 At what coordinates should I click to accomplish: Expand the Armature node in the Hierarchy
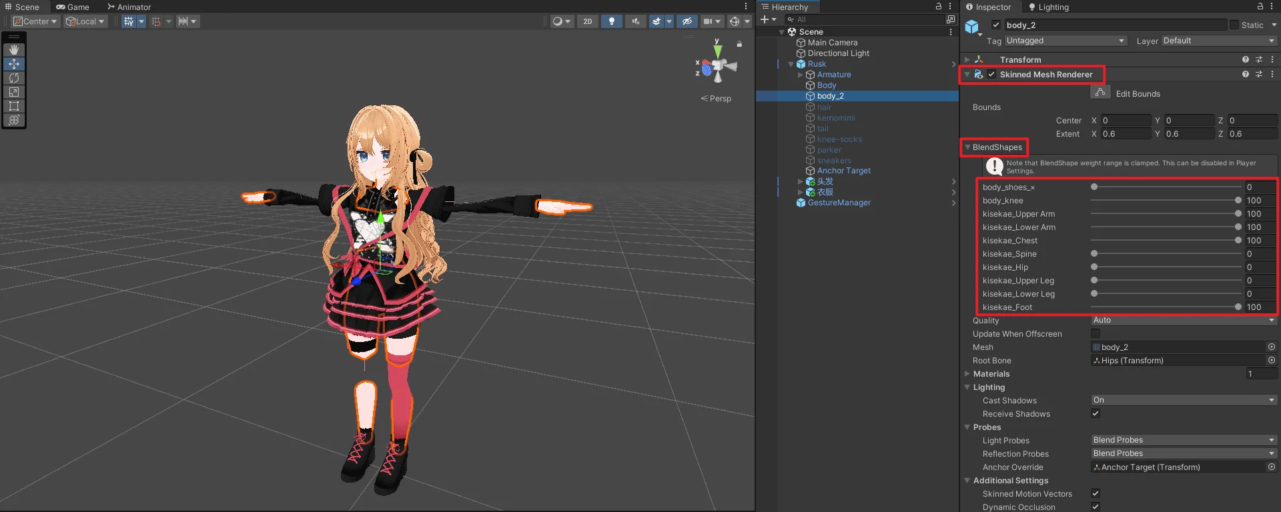click(801, 75)
